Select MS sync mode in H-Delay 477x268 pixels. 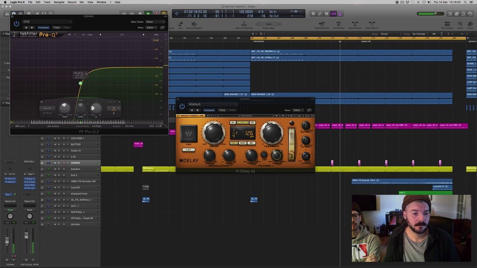click(x=251, y=143)
